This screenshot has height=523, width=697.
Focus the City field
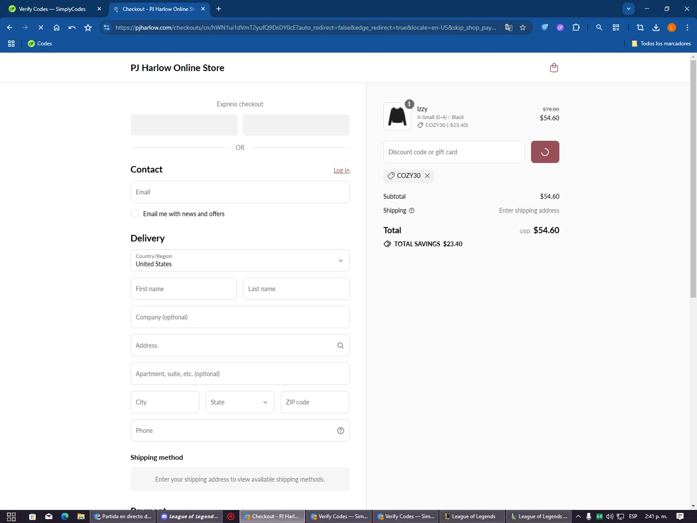pos(165,402)
